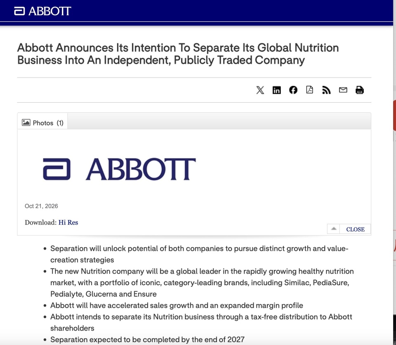
Task: Open the large Abbott logo photo
Action: tap(119, 169)
